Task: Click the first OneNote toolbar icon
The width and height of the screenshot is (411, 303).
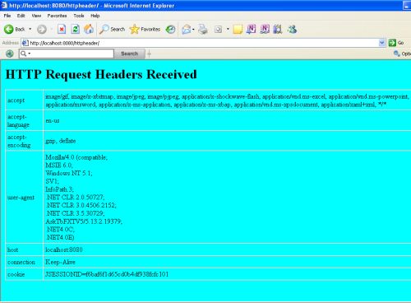Action: coord(251,29)
